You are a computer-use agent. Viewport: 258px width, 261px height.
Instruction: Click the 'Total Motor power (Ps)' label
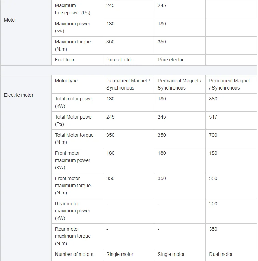pos(74,121)
